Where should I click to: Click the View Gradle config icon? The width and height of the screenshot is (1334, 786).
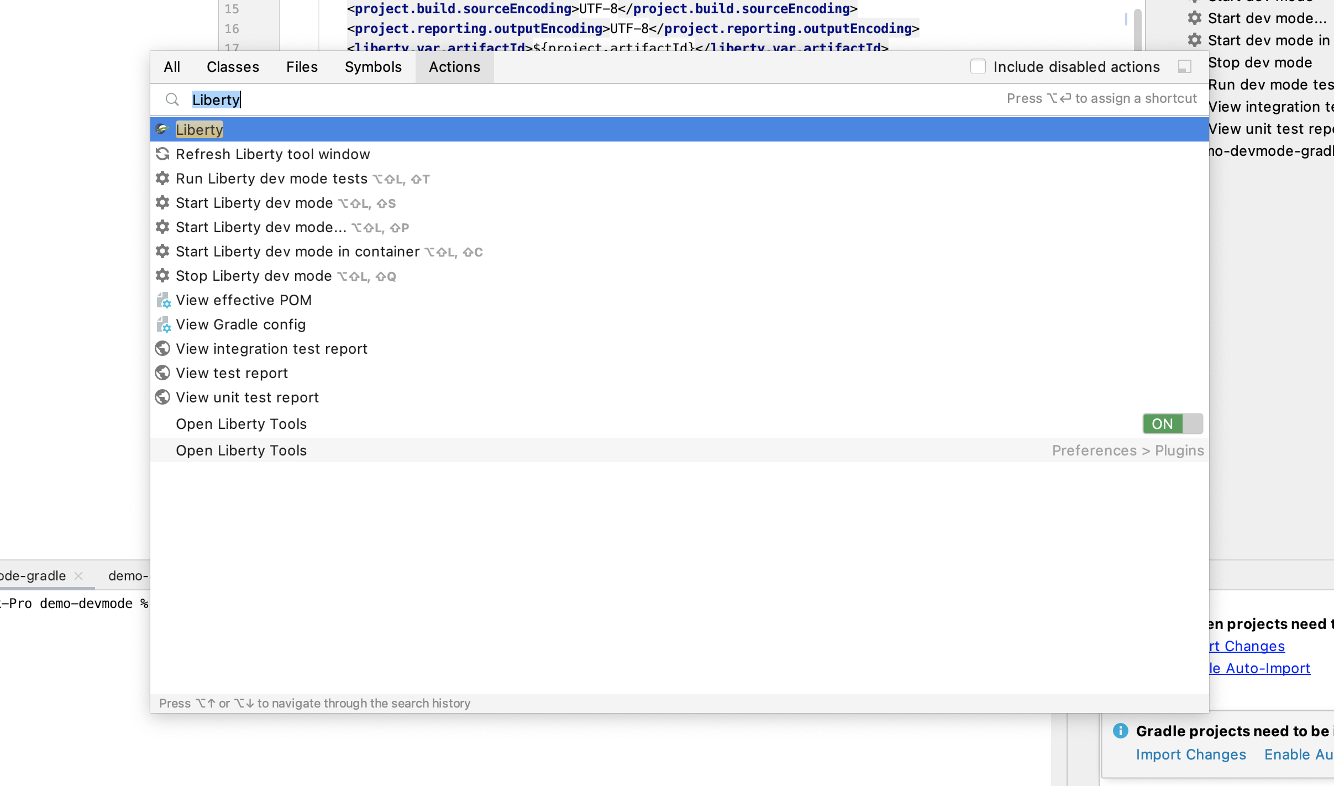[162, 324]
